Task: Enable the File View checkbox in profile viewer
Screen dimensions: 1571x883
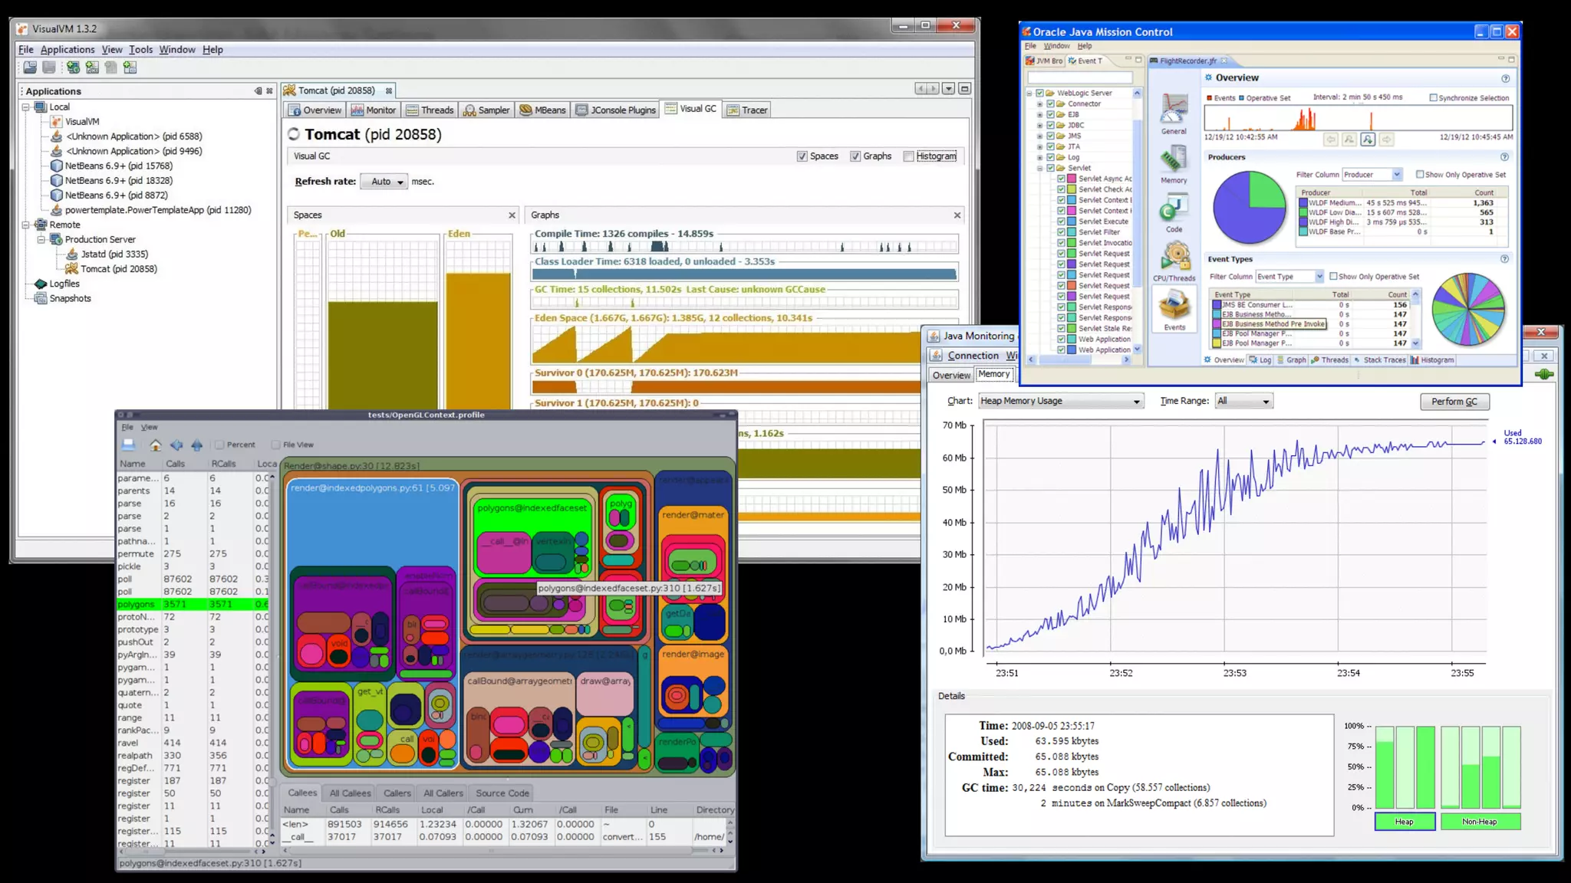Action: [x=276, y=445]
